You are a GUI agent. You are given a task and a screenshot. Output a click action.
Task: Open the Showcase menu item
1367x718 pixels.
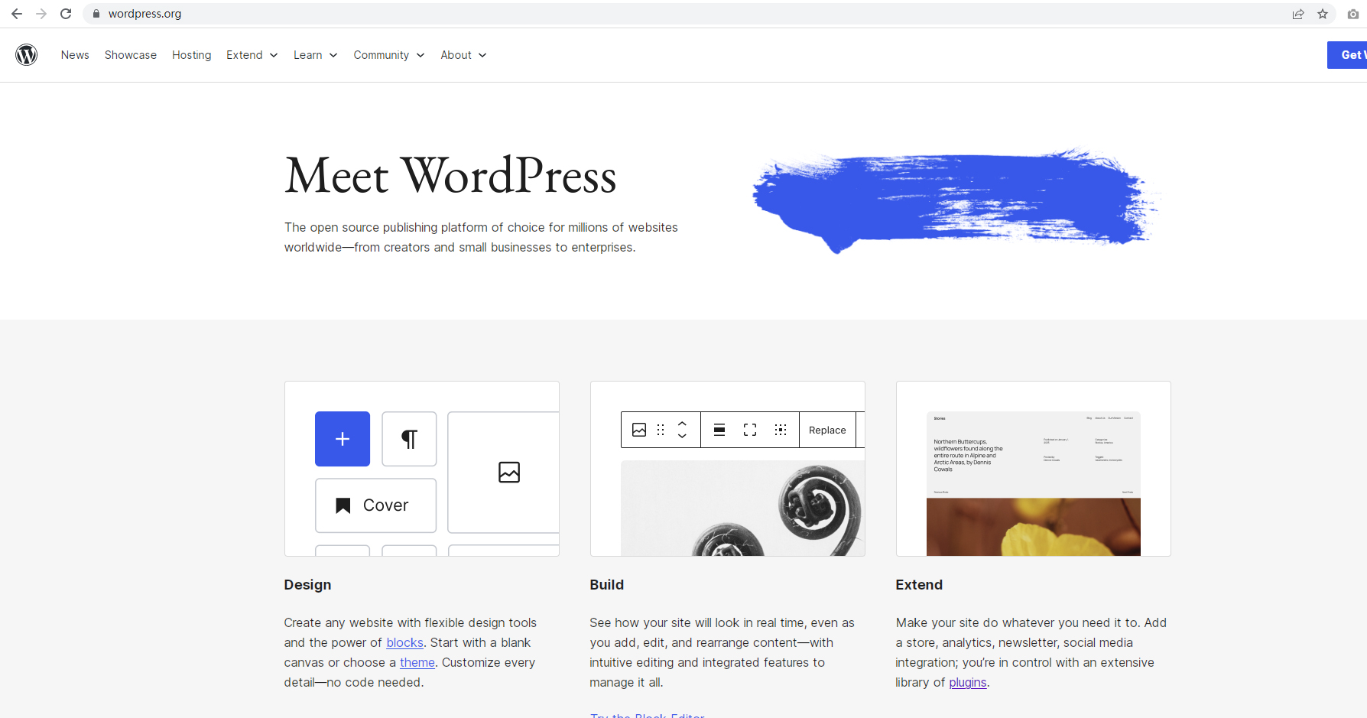pyautogui.click(x=131, y=55)
